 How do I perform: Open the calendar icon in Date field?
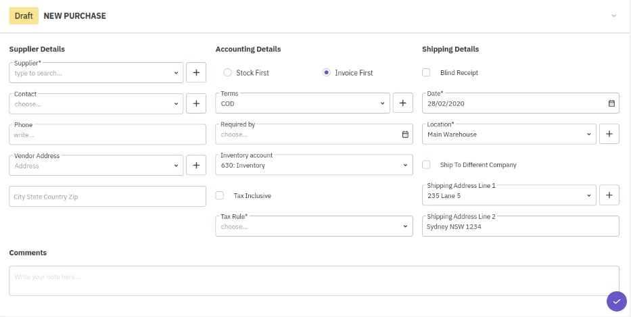(611, 103)
